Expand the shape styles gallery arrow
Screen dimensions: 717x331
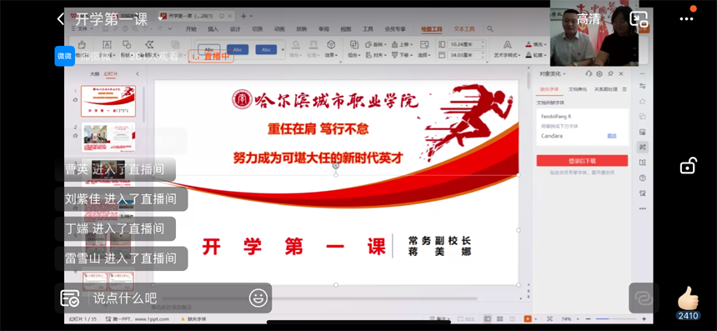[283, 49]
